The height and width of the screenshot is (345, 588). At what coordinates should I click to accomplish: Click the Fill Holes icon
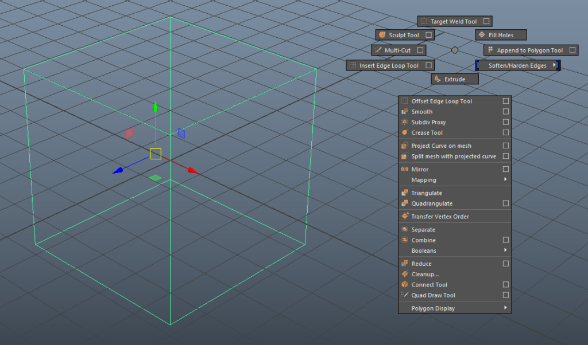pyautogui.click(x=482, y=35)
